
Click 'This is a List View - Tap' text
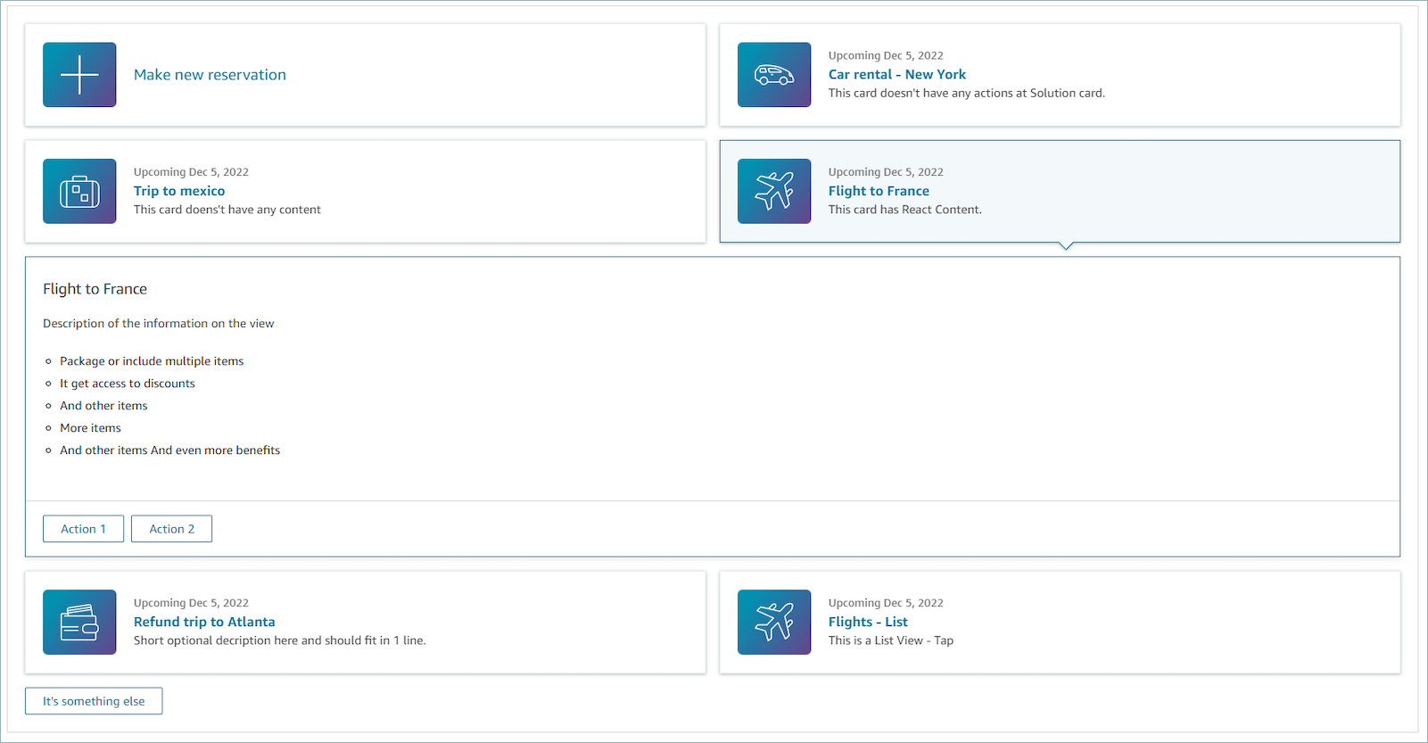click(x=890, y=640)
